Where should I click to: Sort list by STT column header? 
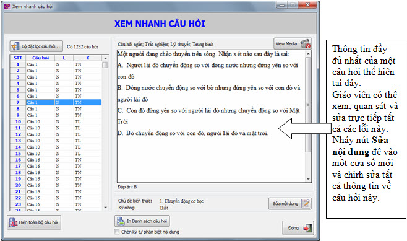(18, 58)
